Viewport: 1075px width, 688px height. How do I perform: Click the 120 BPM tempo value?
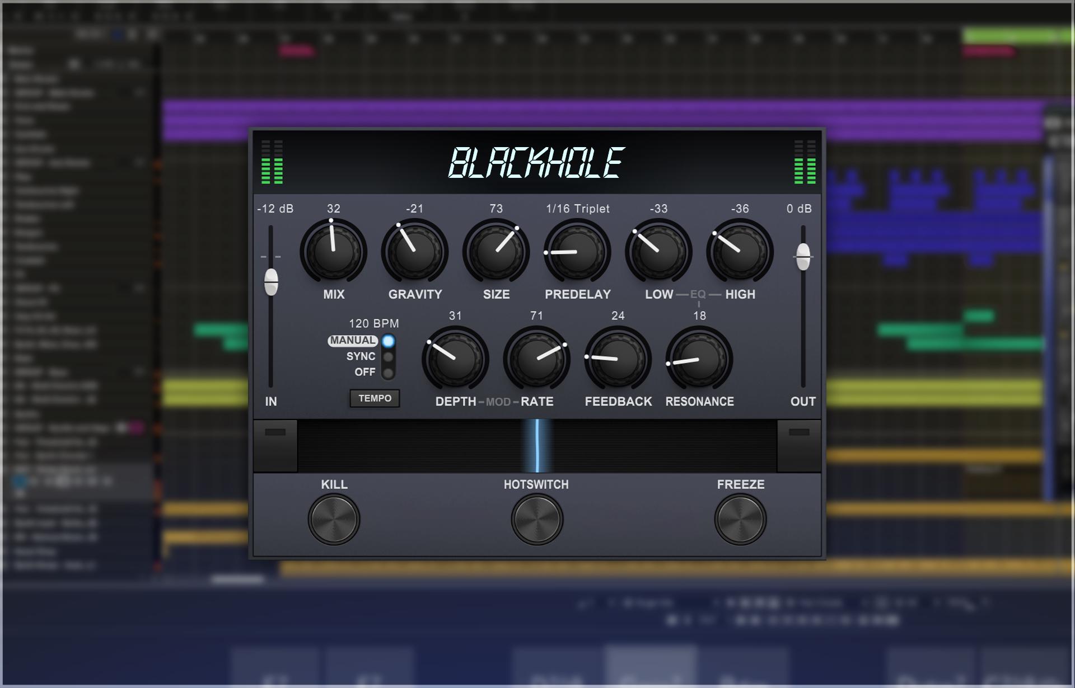[x=374, y=323]
